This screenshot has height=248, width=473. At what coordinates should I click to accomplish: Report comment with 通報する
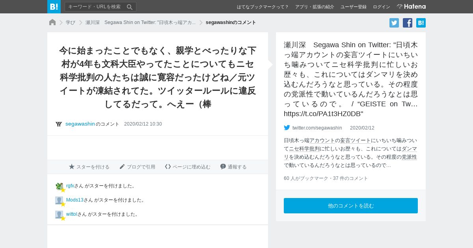pos(233,167)
